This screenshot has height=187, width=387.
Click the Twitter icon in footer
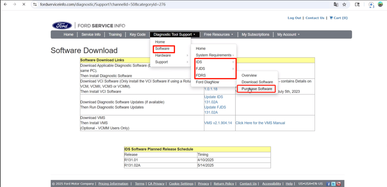333,184
